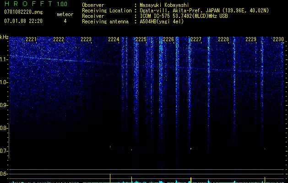The image size is (288, 183).
Task: Click the 1.0 kHz axis tick label
Action: [x=4, y=82]
